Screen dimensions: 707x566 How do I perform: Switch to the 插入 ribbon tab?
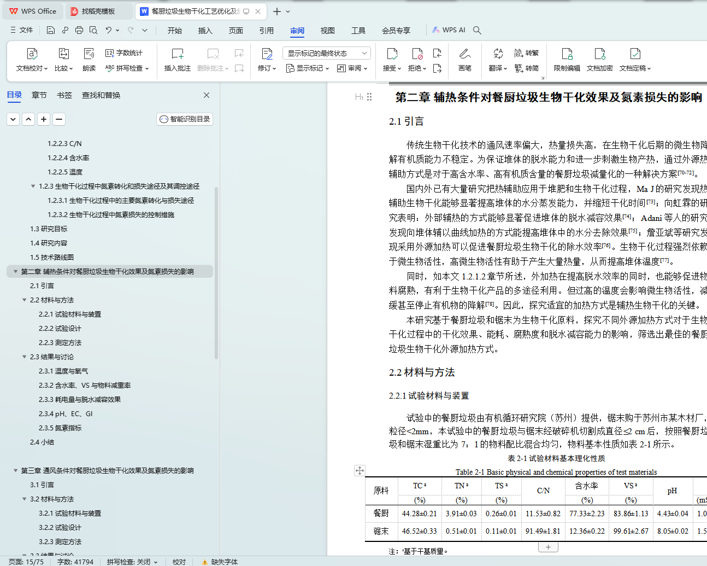pyautogui.click(x=205, y=31)
